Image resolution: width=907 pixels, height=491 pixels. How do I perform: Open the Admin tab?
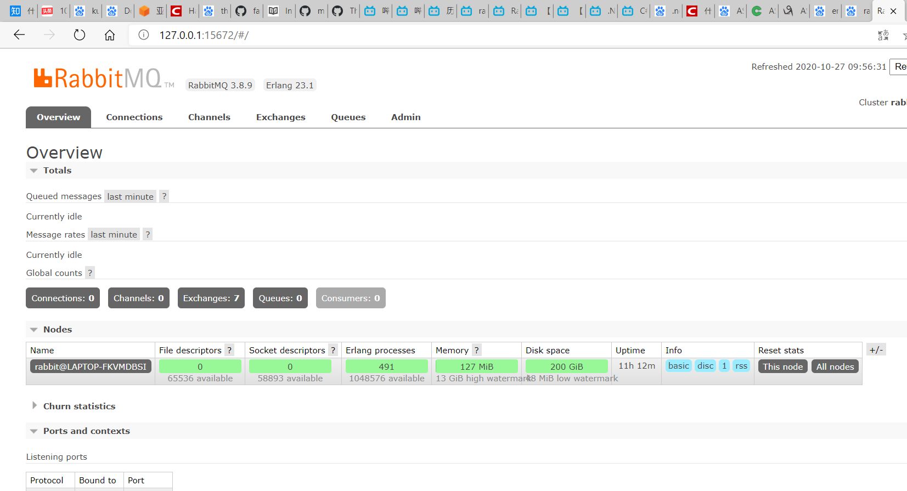point(406,117)
